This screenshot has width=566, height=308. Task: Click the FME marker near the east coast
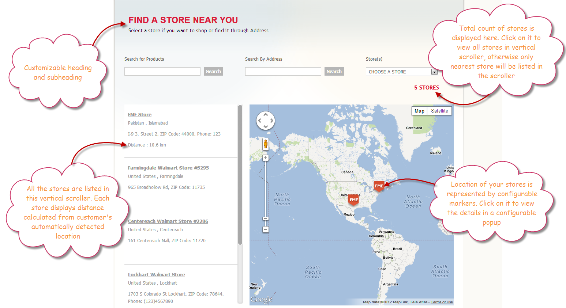(379, 186)
